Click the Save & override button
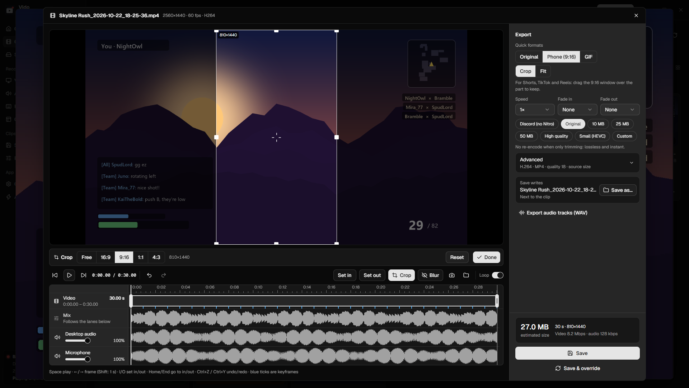The image size is (689, 388). (x=577, y=368)
